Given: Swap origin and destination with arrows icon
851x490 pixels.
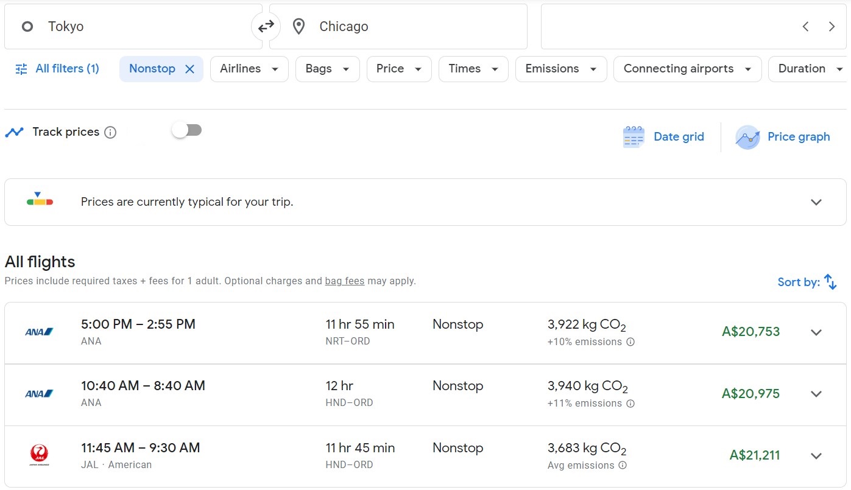Looking at the screenshot, I should coord(266,27).
